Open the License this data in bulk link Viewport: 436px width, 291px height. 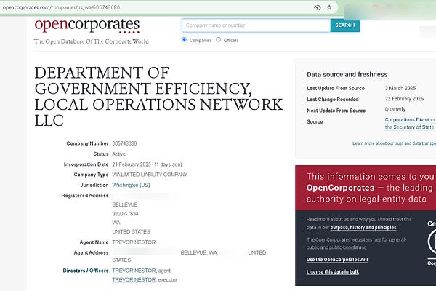point(333,272)
